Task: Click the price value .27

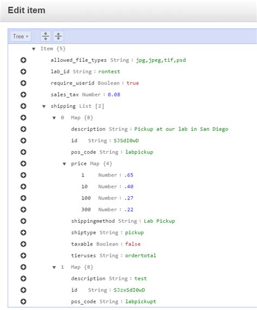Action: pyautogui.click(x=129, y=198)
